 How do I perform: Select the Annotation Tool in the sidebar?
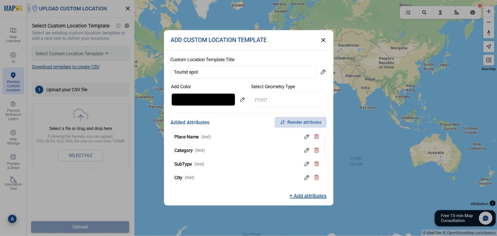[x=13, y=183]
